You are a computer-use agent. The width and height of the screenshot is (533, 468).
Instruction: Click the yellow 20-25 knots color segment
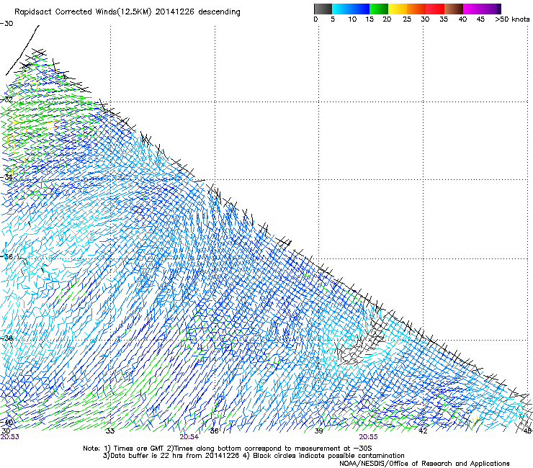pyautogui.click(x=398, y=9)
